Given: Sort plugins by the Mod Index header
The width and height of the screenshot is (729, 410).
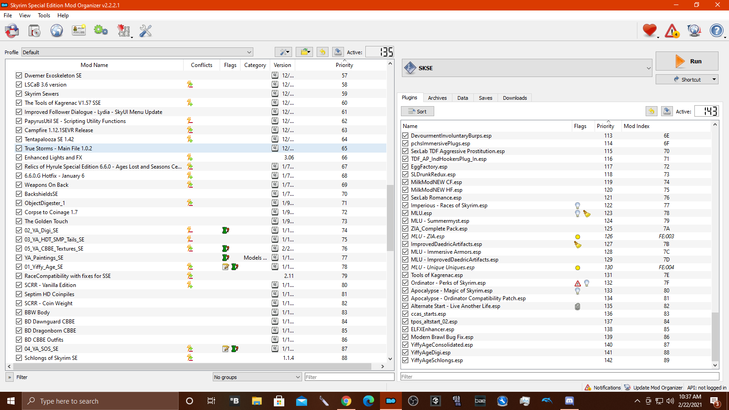Looking at the screenshot, I should (x=666, y=126).
